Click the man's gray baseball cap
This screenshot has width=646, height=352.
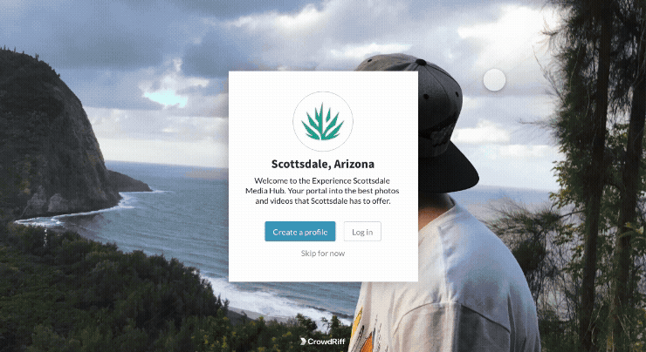tap(433, 103)
